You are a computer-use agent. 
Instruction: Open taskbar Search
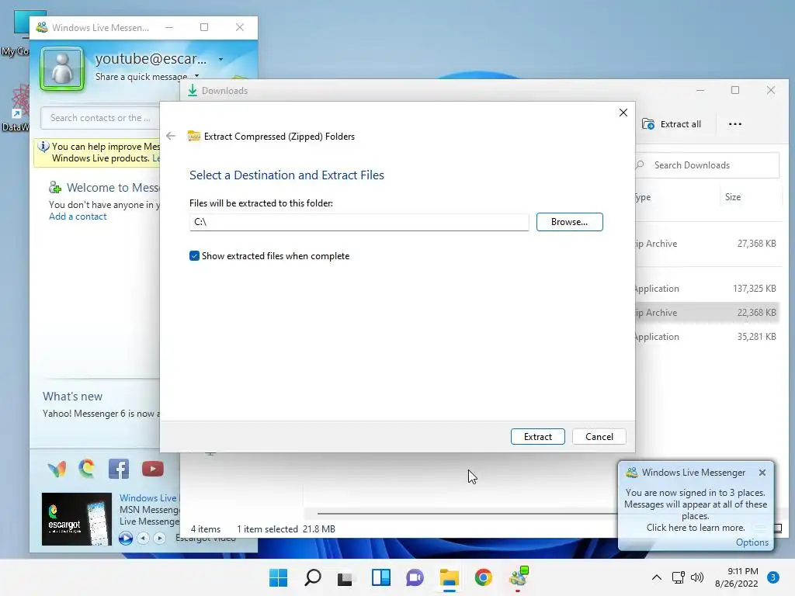[x=312, y=577]
